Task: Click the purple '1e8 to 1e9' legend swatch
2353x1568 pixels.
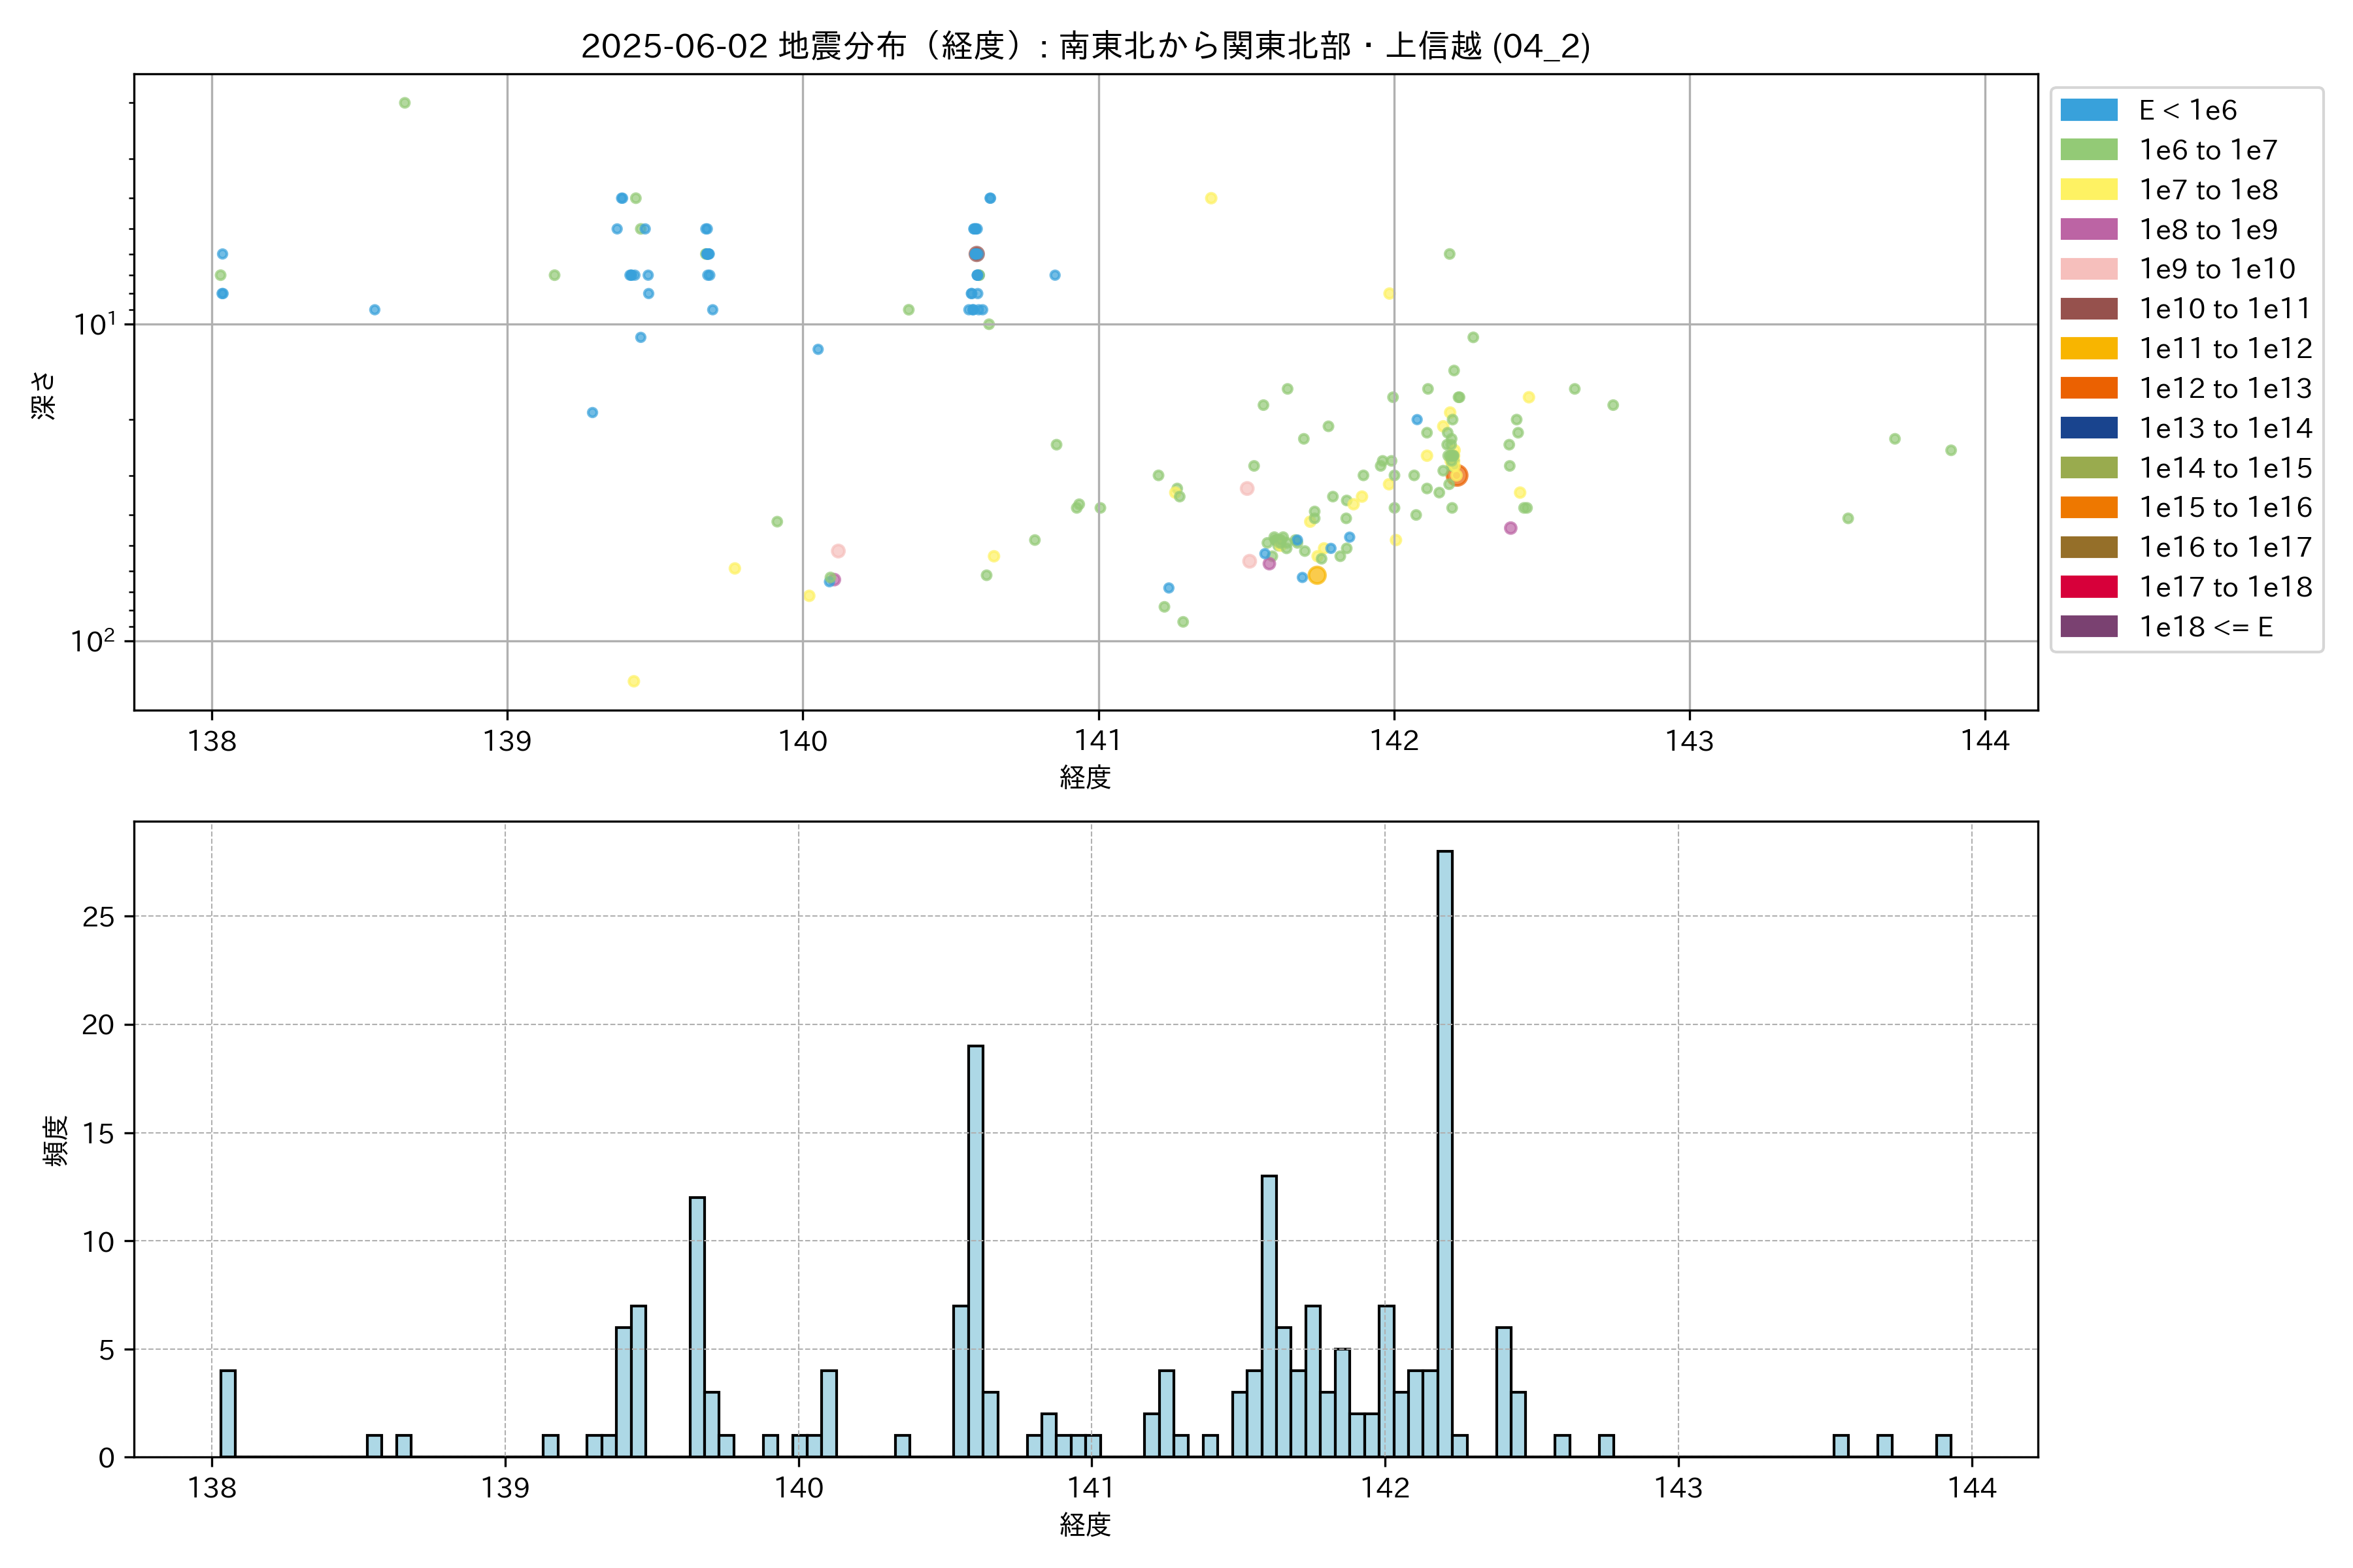Action: 2088,229
